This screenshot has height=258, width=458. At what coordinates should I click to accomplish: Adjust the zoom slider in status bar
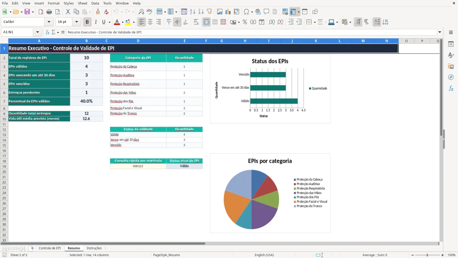427,255
